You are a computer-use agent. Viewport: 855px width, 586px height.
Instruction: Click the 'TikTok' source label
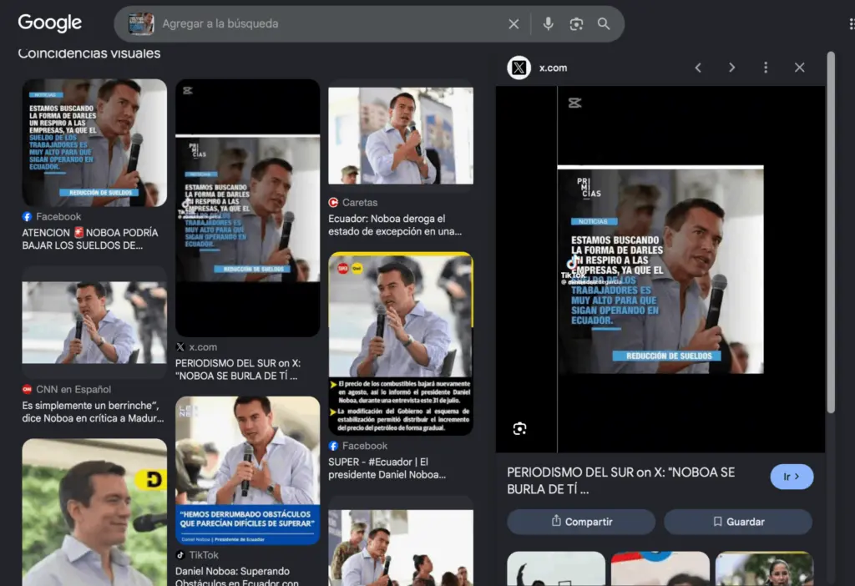tap(204, 555)
